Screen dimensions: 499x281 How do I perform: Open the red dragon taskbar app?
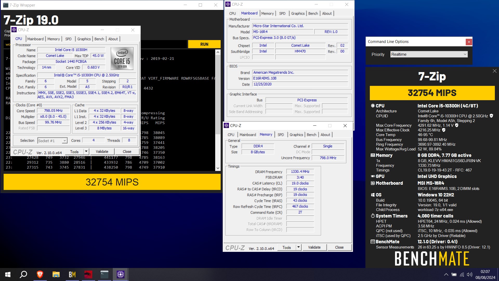pos(88,274)
